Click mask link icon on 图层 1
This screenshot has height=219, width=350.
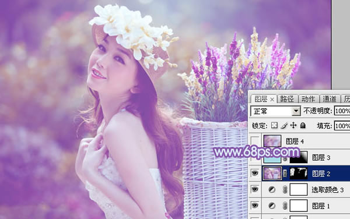tap(285, 206)
